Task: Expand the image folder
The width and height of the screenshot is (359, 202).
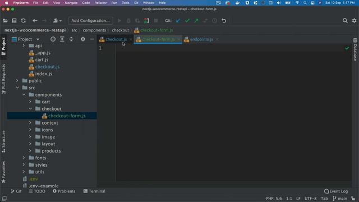Action: click(x=30, y=137)
